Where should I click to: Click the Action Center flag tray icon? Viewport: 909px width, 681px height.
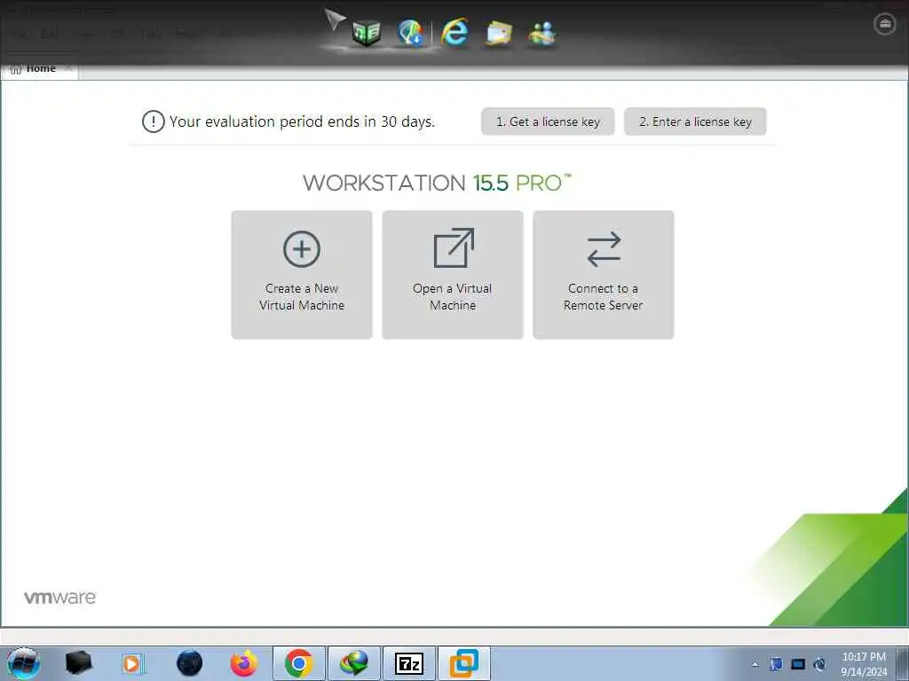[x=776, y=664]
